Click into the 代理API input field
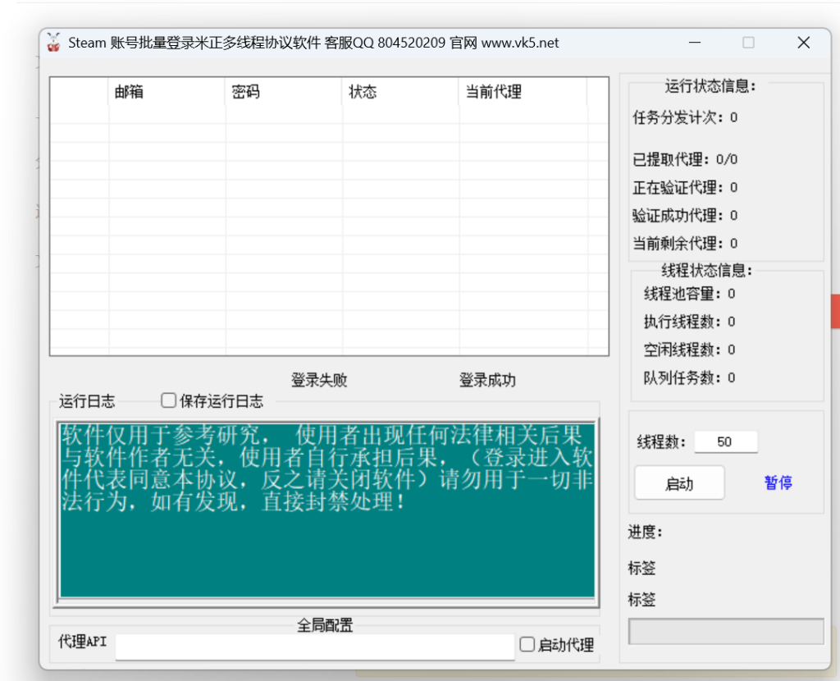Image resolution: width=840 pixels, height=681 pixels. click(x=315, y=647)
